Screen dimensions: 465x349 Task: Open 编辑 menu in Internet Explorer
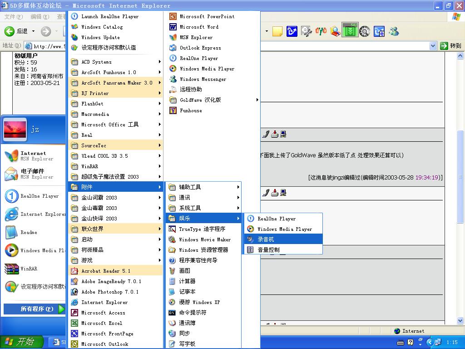click(40, 17)
